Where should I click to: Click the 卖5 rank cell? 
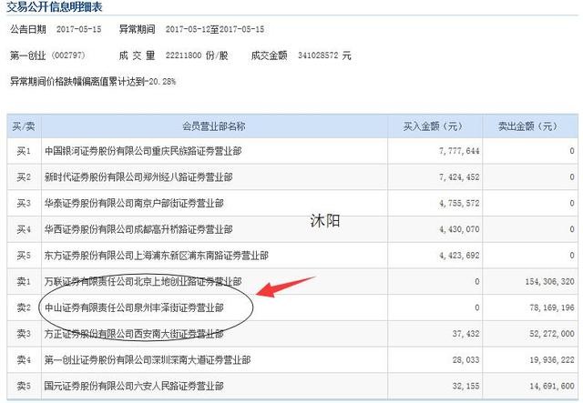(24, 386)
